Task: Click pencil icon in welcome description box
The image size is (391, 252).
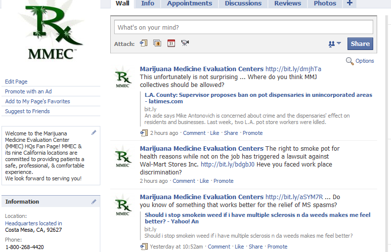Action: pyautogui.click(x=94, y=132)
